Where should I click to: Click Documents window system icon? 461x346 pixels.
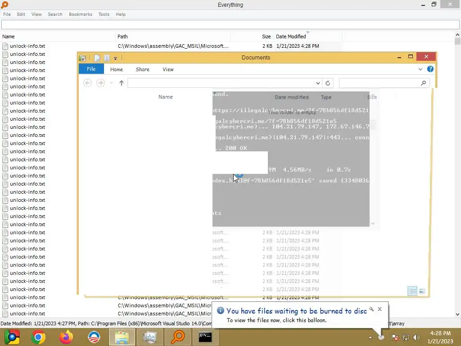click(x=83, y=58)
